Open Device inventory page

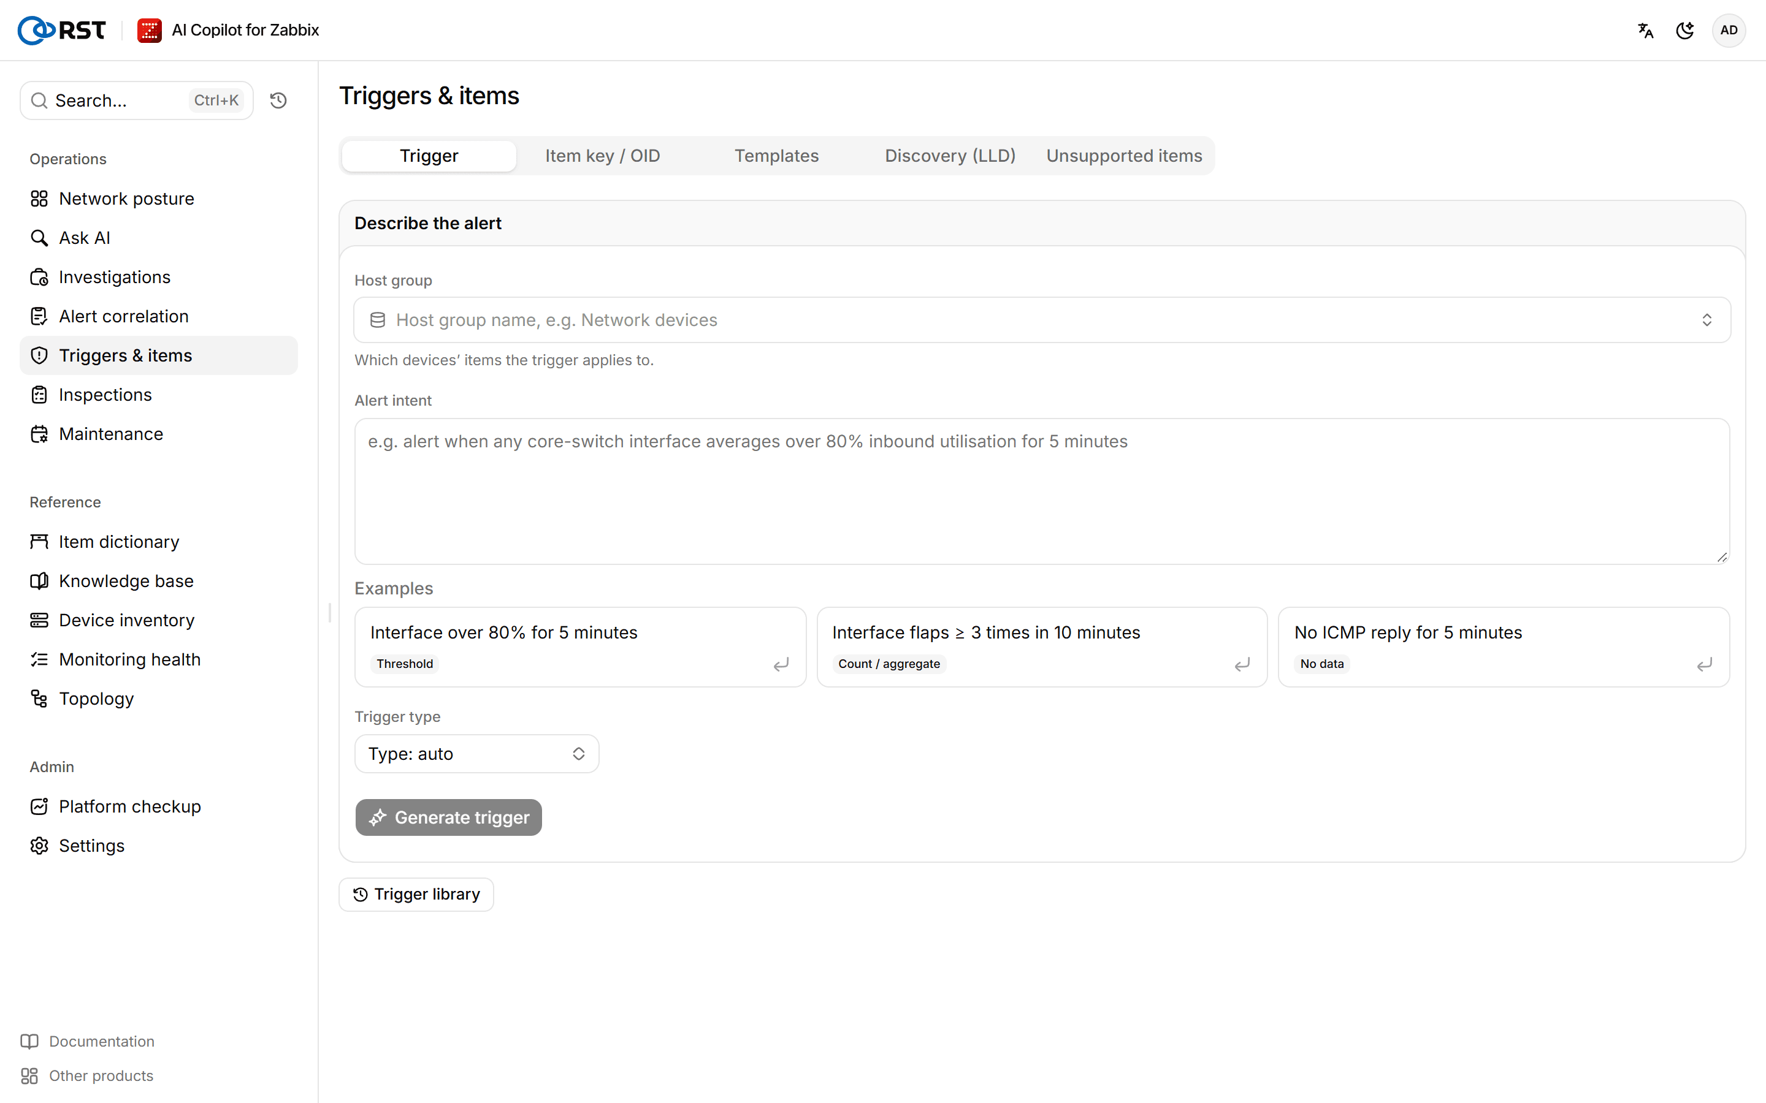tap(158, 620)
